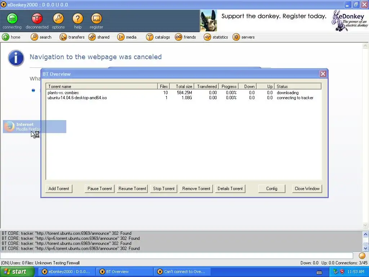Select the plants-vs.-zombies torrent row

(x=183, y=93)
